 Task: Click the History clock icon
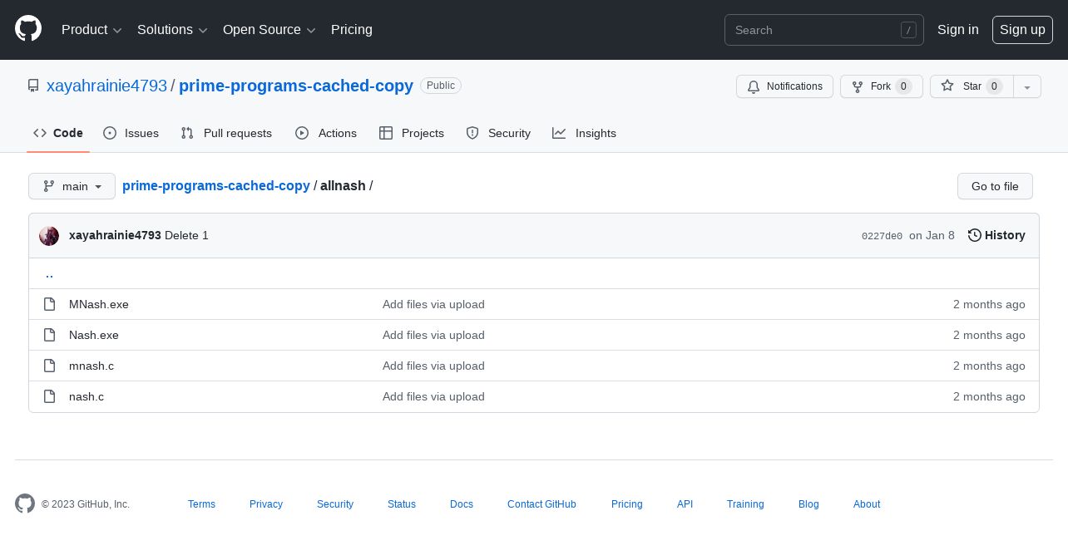(975, 235)
